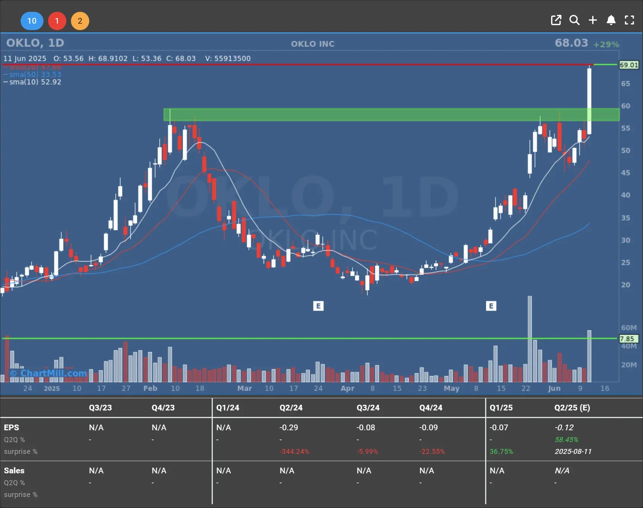
Task: Click the OKLO, 1D ticker label
Action: point(35,43)
